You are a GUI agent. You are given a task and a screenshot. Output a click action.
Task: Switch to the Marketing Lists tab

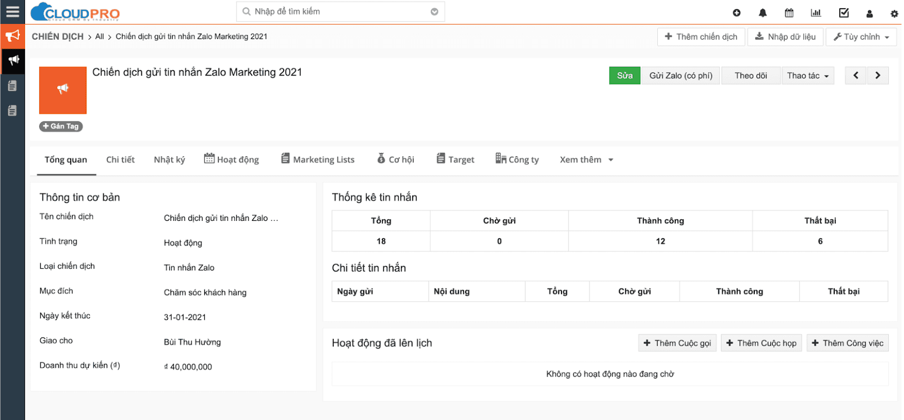pyautogui.click(x=317, y=159)
